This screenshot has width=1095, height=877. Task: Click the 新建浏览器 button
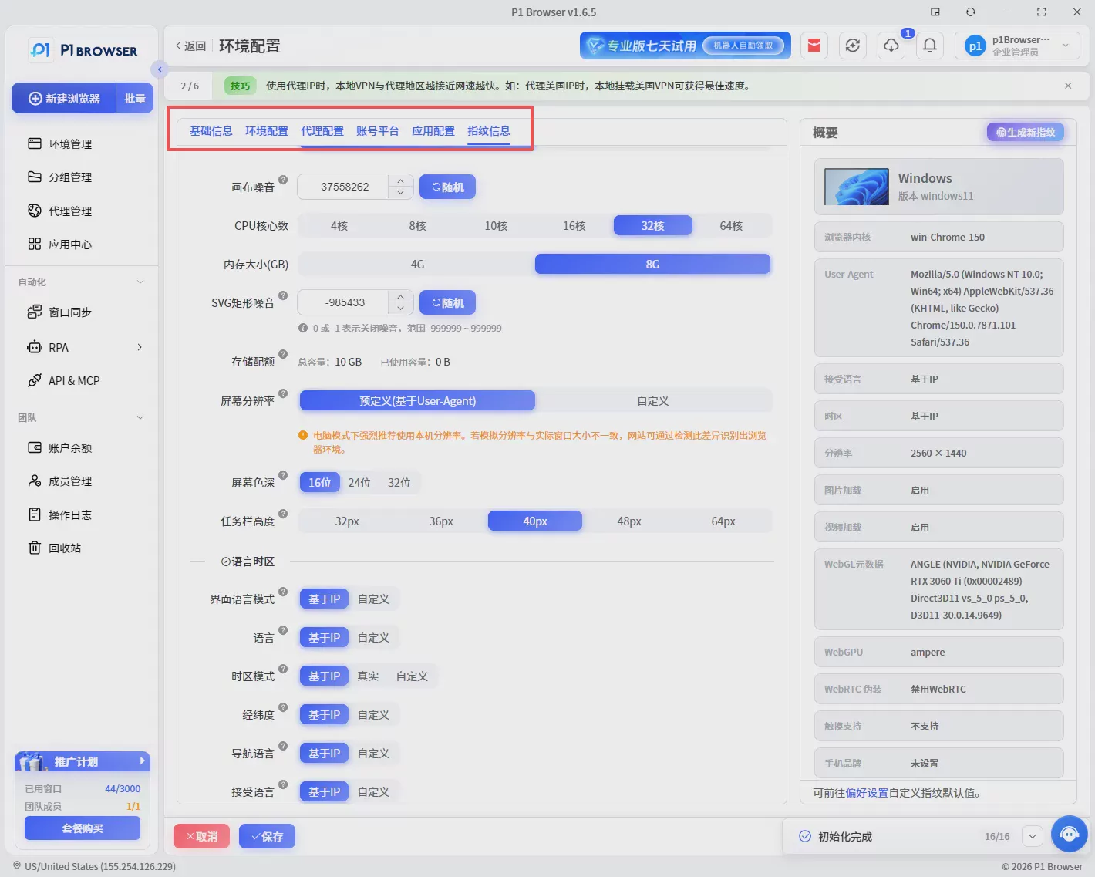pyautogui.click(x=64, y=99)
